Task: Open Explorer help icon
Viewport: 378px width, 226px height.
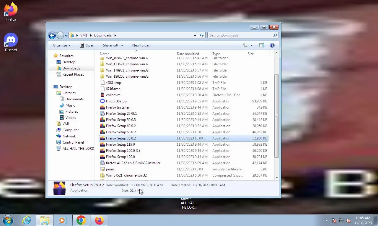Action: click(272, 45)
